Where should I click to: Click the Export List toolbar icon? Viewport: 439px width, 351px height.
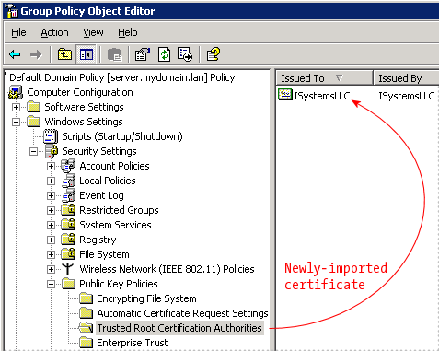pyautogui.click(x=185, y=54)
